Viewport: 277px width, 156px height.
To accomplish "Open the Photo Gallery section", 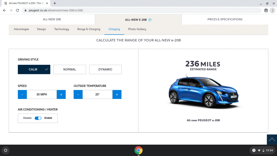I will coord(137,29).
